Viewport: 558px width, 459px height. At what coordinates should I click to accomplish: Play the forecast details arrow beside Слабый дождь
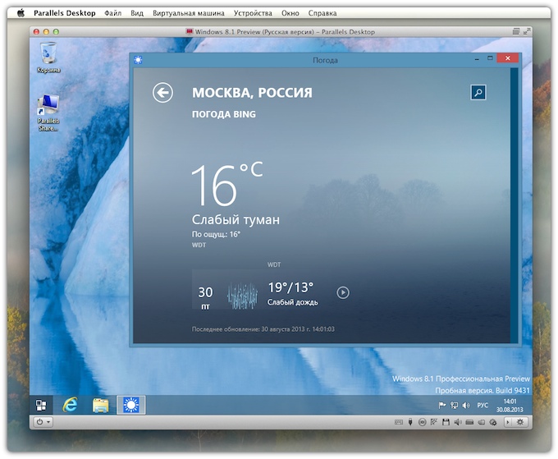(x=343, y=292)
